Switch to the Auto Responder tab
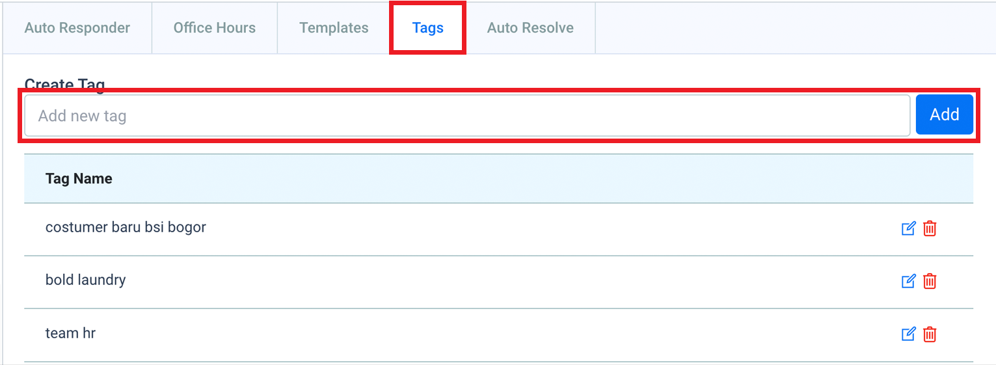Screen dimensions: 996x365 point(77,28)
